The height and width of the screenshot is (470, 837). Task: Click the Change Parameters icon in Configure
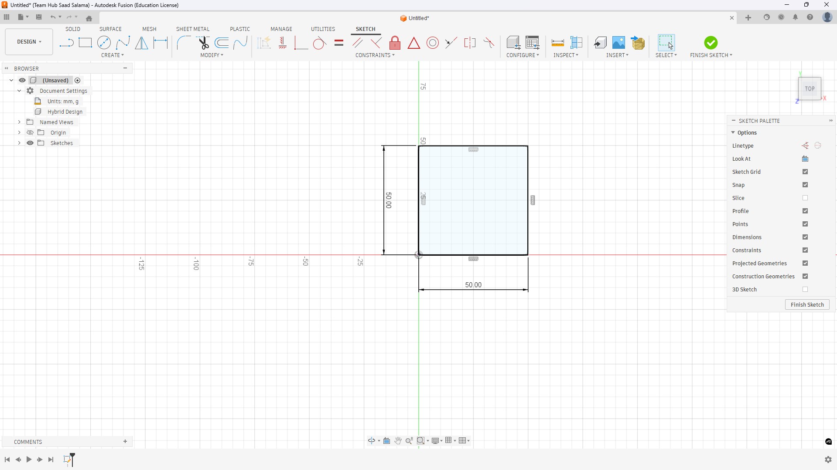[x=532, y=43]
